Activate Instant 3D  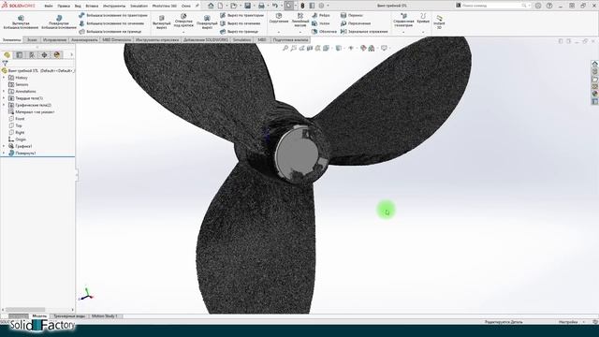439,22
